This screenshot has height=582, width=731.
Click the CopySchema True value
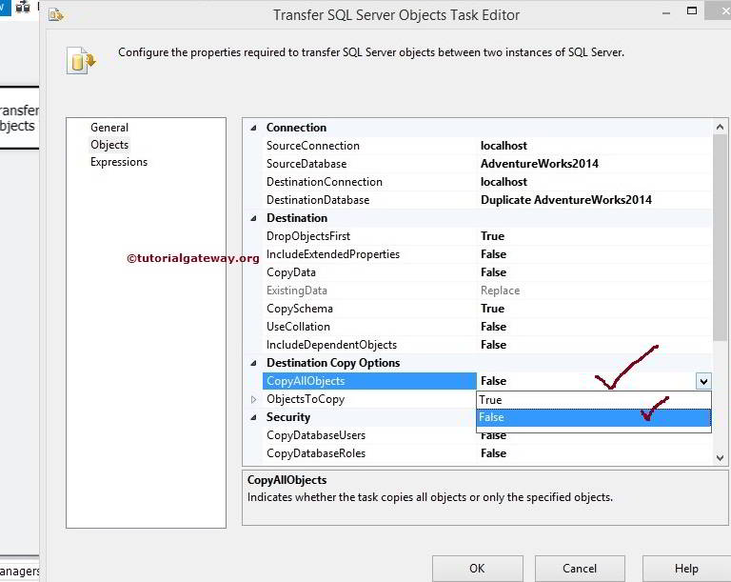pos(492,309)
